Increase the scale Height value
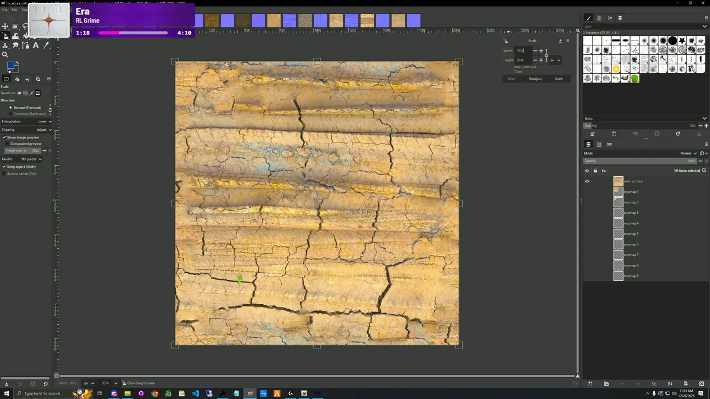 click(x=541, y=60)
